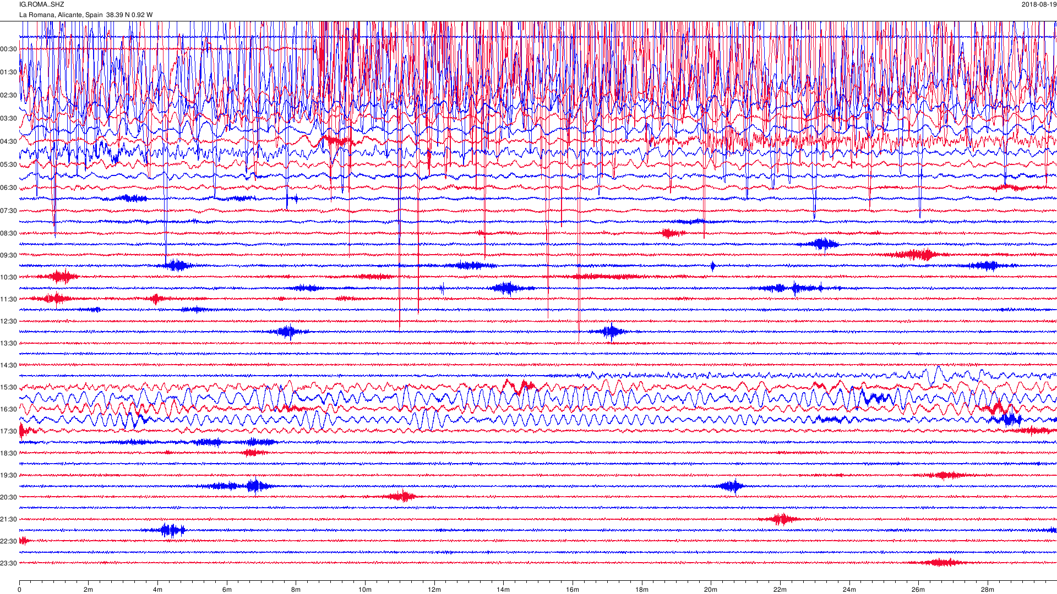
Task: Select the 15:30 time label
Action: click(x=8, y=387)
